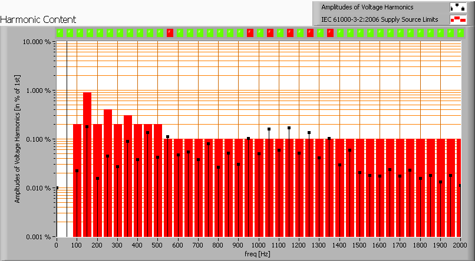This screenshot has height=261, width=475.
Task: Click the 'freq [Hz]' x-axis label
Action: [258, 254]
